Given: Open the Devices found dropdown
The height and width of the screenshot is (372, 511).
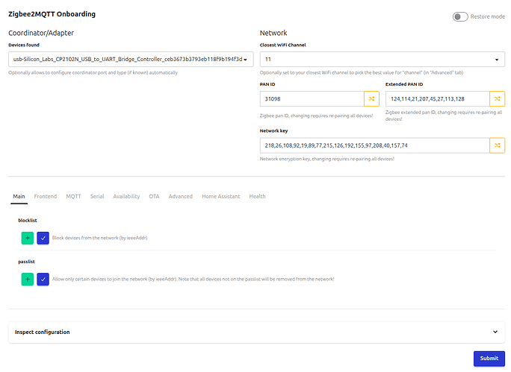Looking at the screenshot, I should (131, 59).
